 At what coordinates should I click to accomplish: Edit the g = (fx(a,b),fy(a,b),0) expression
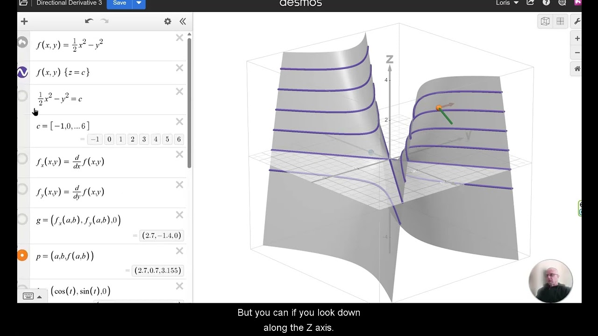tap(78, 220)
